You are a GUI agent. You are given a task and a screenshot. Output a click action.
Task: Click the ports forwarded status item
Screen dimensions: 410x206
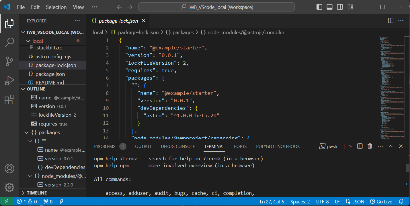click(x=48, y=201)
